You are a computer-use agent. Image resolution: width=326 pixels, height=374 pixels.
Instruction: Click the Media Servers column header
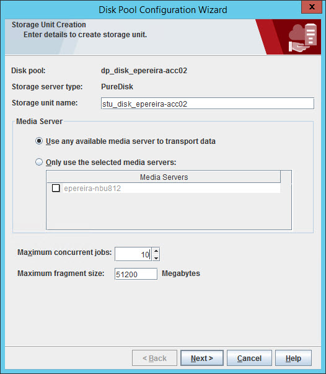click(x=164, y=177)
